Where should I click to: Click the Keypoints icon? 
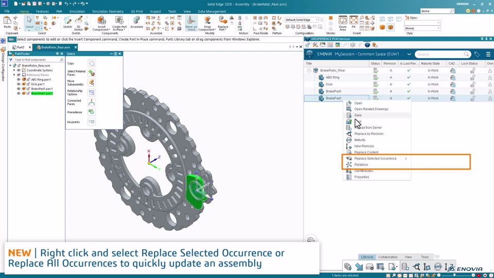click(x=92, y=121)
